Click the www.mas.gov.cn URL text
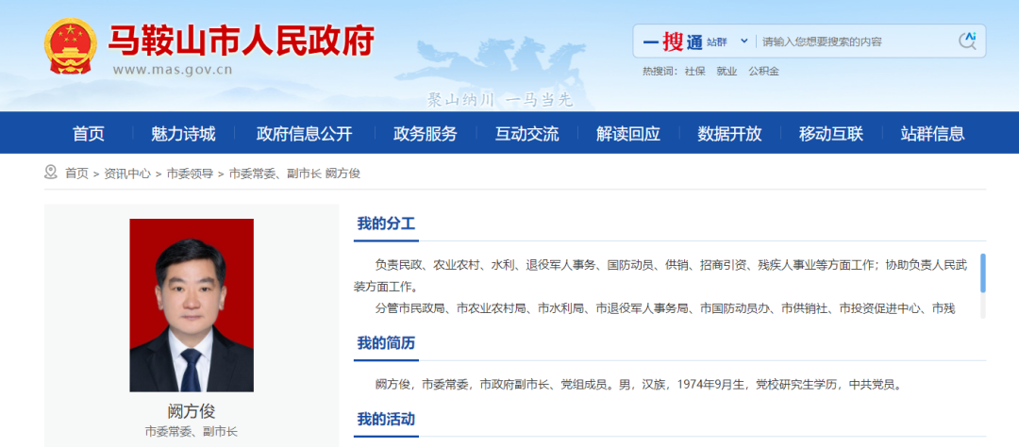Image resolution: width=1019 pixels, height=447 pixels. click(x=173, y=70)
